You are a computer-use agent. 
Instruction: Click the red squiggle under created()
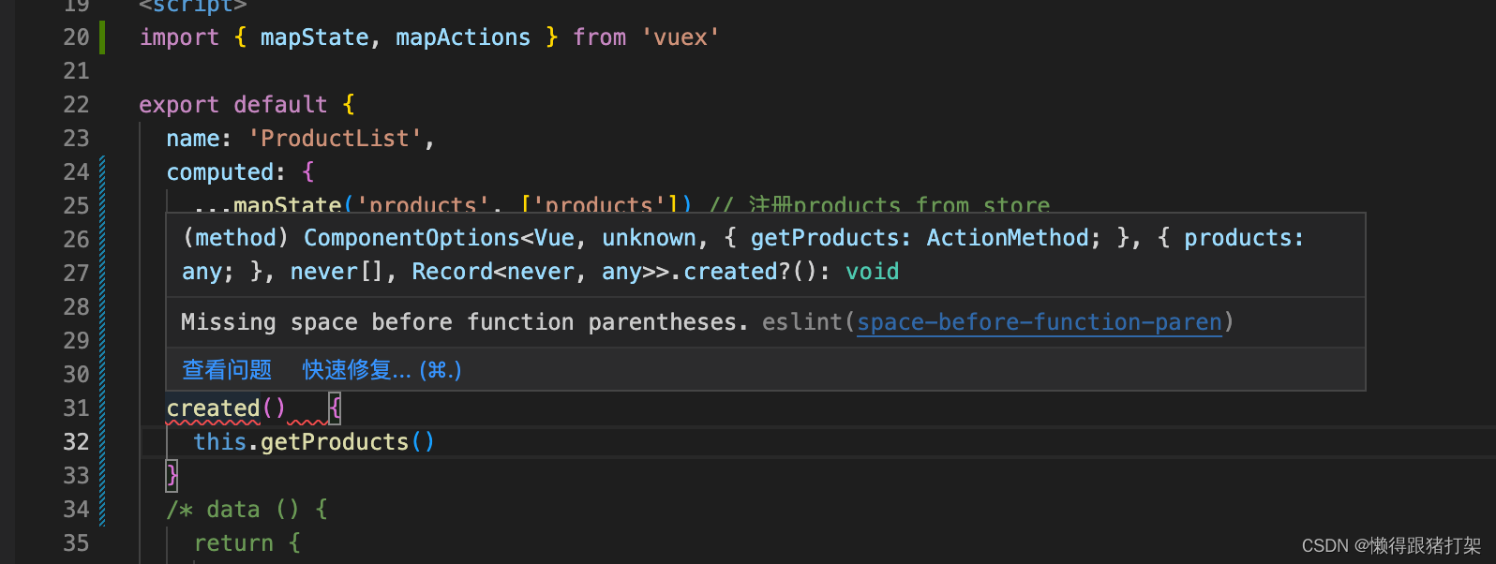214,422
